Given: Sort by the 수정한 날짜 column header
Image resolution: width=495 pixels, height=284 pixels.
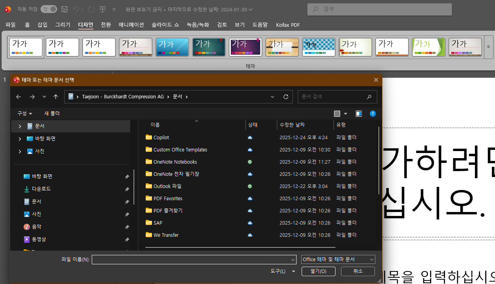Looking at the screenshot, I should (292, 125).
